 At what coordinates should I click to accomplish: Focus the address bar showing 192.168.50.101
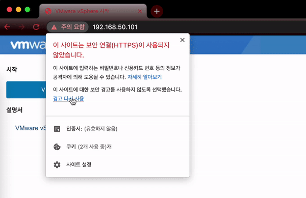tap(115, 27)
